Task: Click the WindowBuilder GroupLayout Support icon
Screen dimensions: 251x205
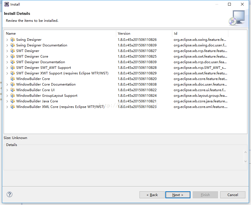Action: coord(13,95)
